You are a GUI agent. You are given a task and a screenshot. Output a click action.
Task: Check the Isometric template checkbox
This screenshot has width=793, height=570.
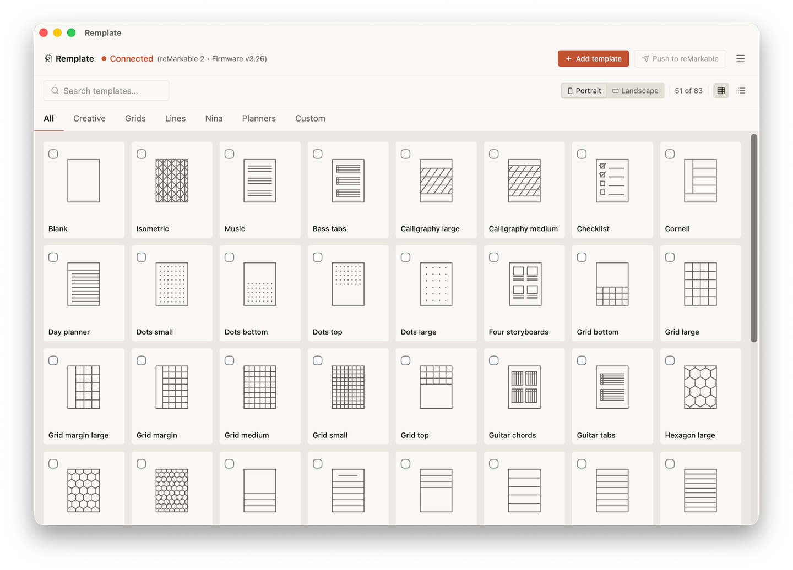click(x=142, y=154)
